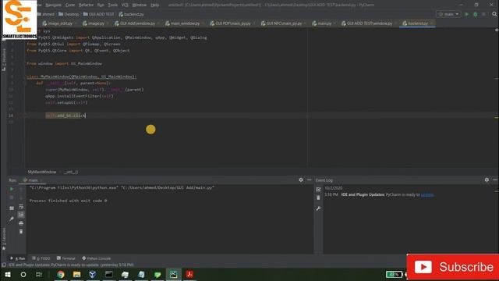The width and height of the screenshot is (499, 281).
Task: Open the Refactor menu
Action: (86, 5)
